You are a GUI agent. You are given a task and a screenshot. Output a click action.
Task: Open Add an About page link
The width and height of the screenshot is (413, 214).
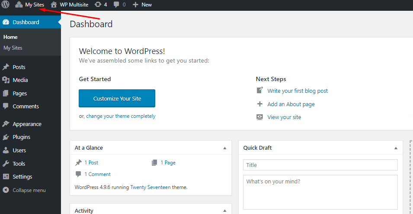[x=291, y=104]
